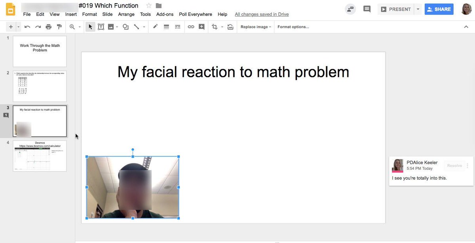475x243 pixels.
Task: Pick the border color pencil
Action: (155, 27)
